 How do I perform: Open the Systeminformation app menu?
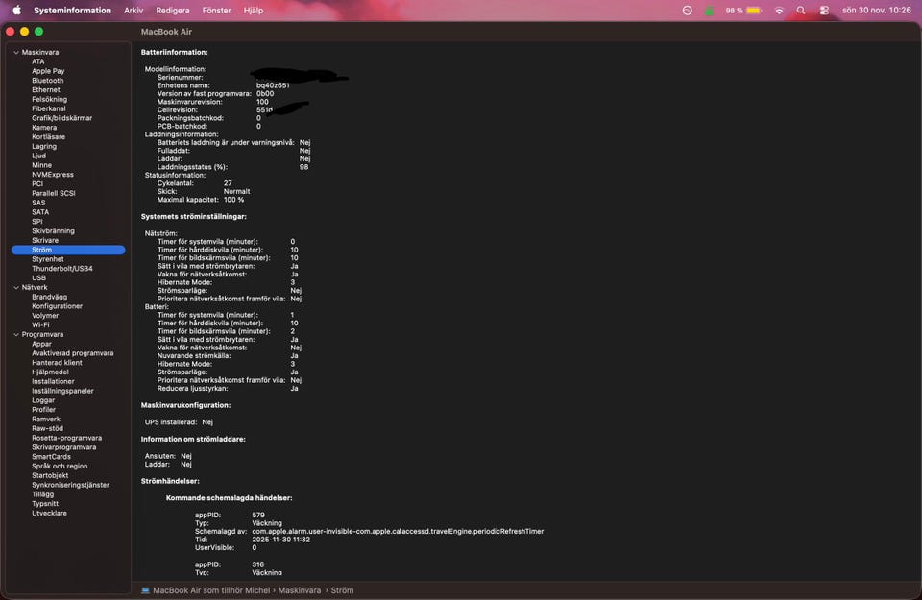point(72,10)
